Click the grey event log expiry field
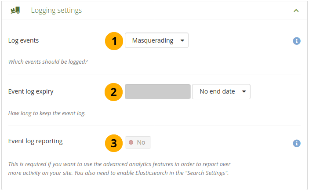This screenshot has width=309, height=192. (x=157, y=92)
